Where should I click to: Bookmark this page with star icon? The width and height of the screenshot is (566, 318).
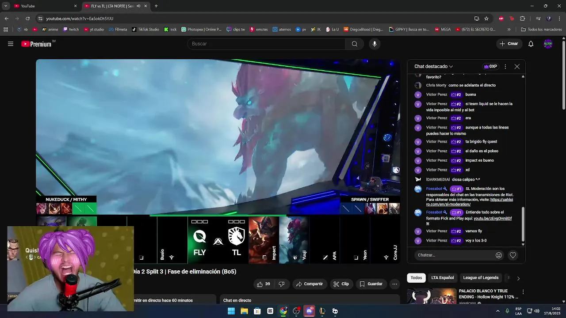click(486, 19)
